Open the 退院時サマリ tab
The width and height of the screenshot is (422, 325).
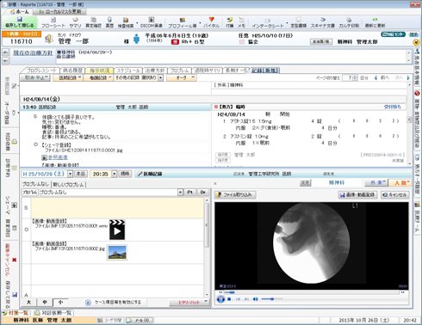tap(207, 71)
